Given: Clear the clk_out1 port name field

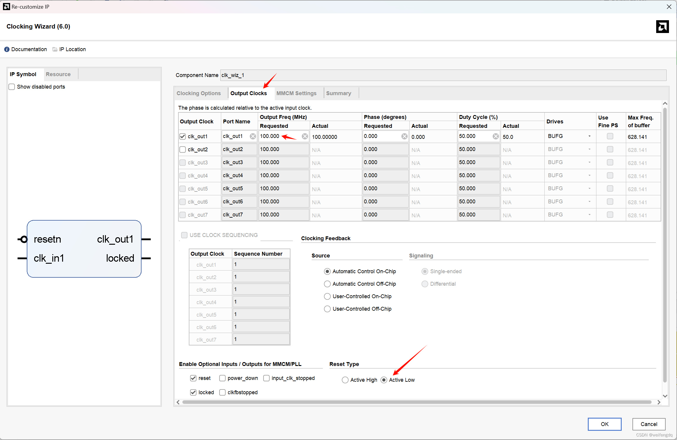Looking at the screenshot, I should [x=253, y=136].
